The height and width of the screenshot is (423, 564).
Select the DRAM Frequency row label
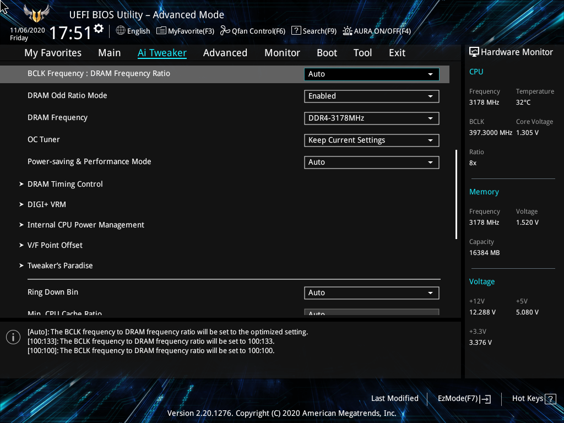[x=57, y=118]
